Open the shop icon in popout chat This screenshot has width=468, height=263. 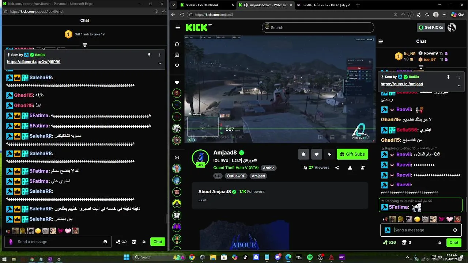pyautogui.click(x=134, y=242)
